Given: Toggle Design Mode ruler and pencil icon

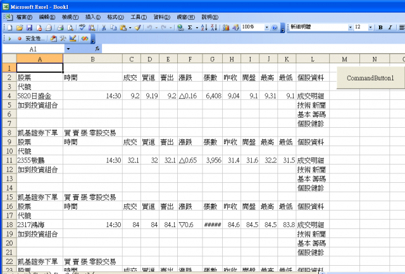Looking at the screenshot, I should point(73,39).
